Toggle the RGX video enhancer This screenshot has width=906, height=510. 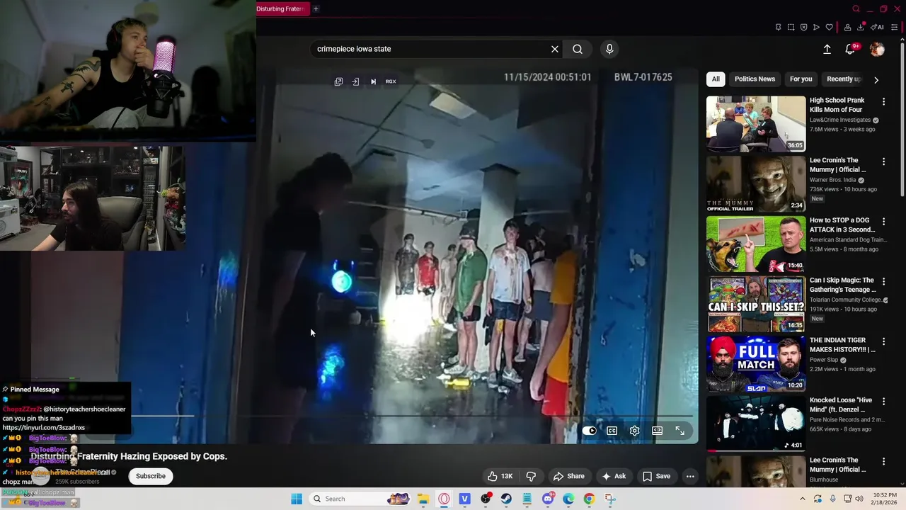[x=391, y=81]
